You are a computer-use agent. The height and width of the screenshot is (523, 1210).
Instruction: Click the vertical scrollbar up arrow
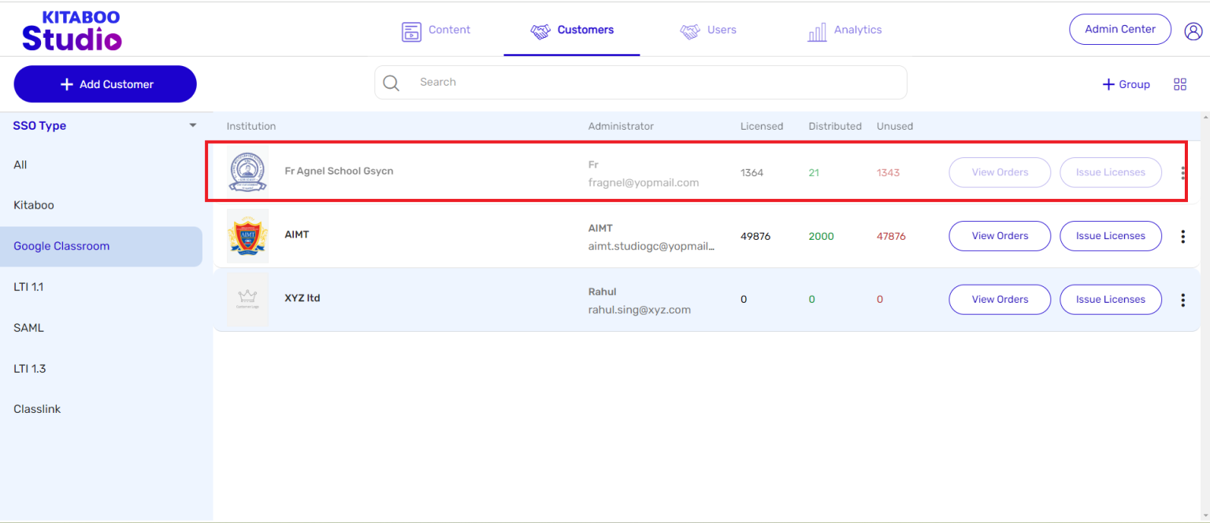(x=1205, y=118)
